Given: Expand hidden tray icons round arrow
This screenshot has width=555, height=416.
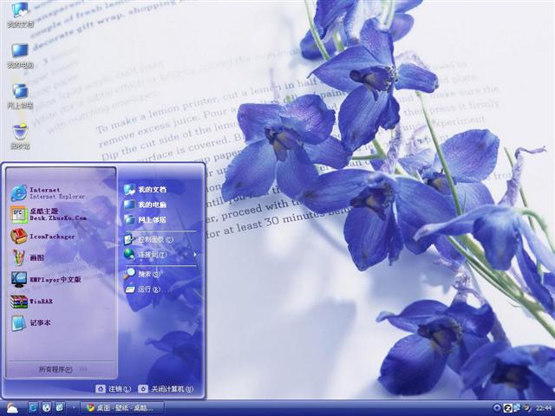Looking at the screenshot, I should (x=497, y=408).
